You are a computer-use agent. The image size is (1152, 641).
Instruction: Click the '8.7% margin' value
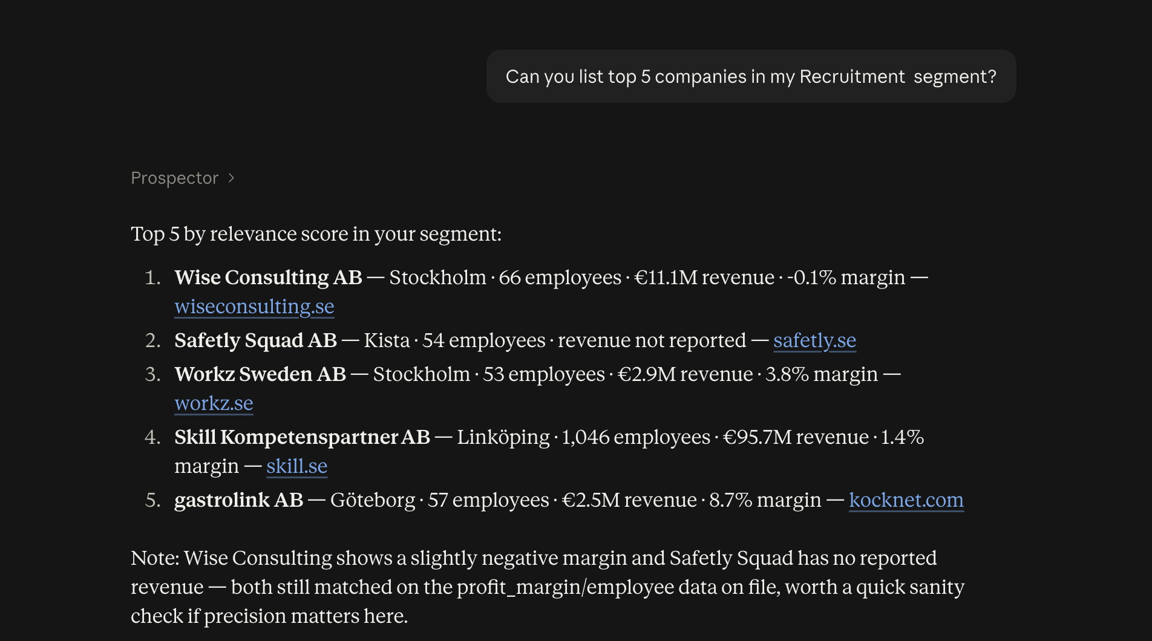pyautogui.click(x=765, y=500)
